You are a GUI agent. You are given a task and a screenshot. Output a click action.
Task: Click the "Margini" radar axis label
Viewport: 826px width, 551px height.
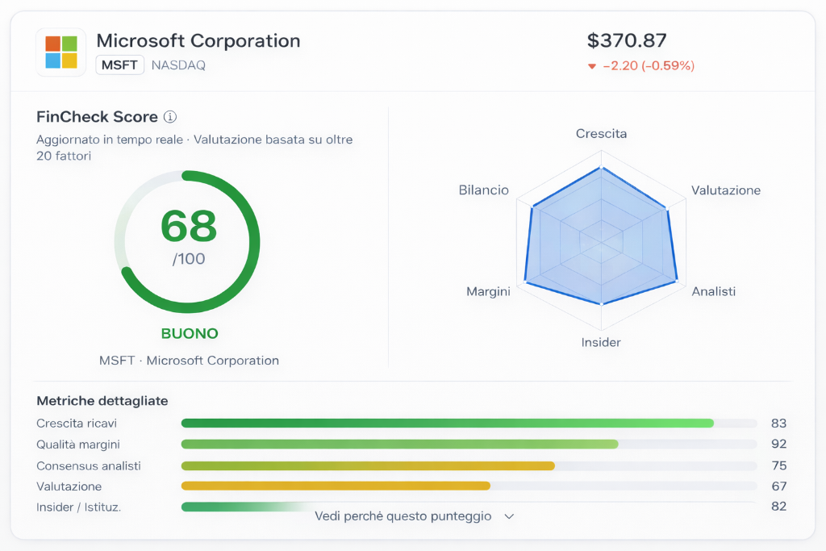tap(488, 292)
